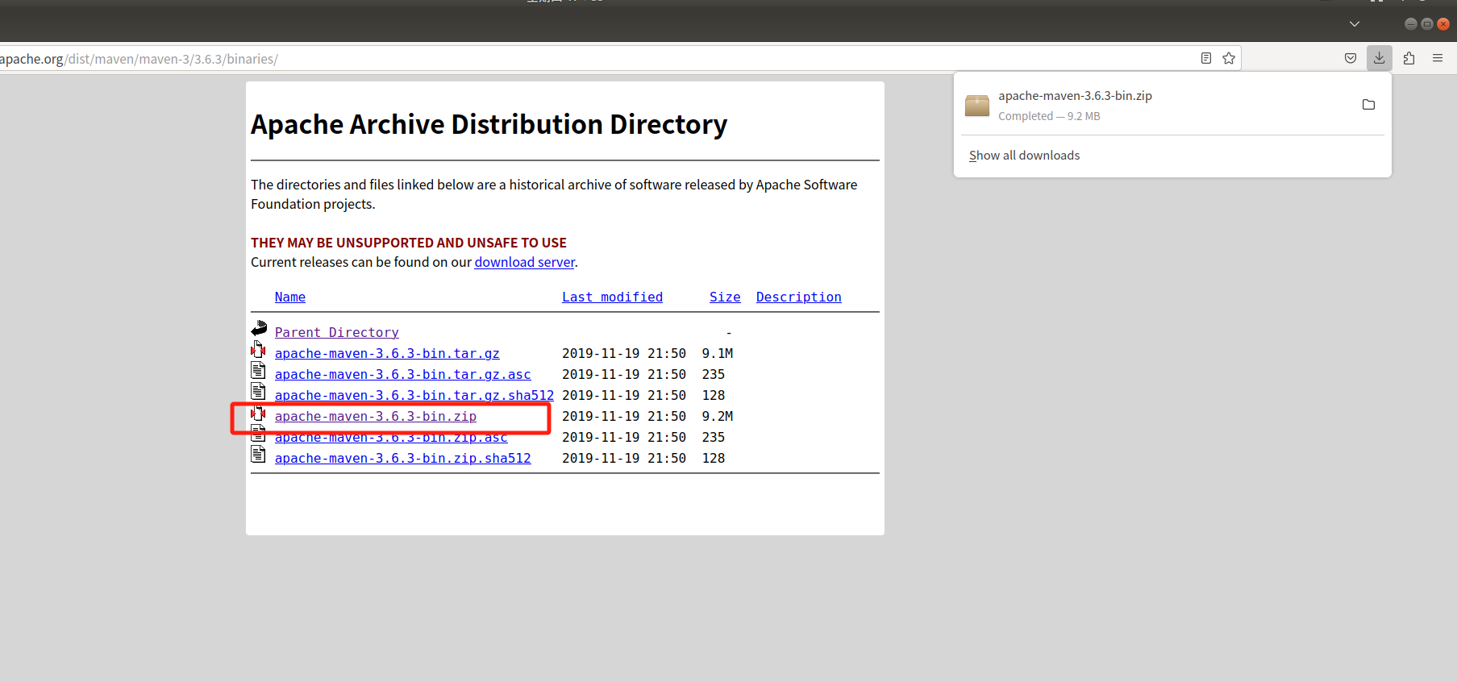The height and width of the screenshot is (682, 1457).
Task: Minimize the browser window
Action: 1410,24
